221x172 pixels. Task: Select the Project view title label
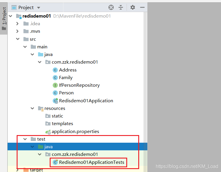point(26,8)
